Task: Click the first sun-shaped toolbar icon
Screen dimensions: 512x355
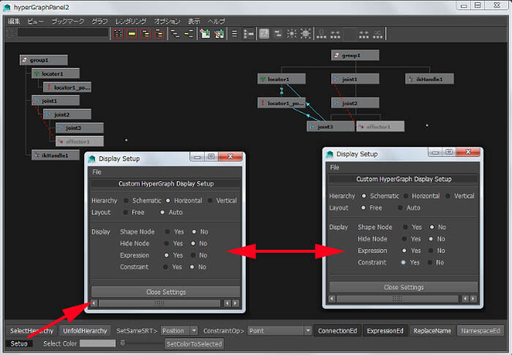Action: point(292,34)
